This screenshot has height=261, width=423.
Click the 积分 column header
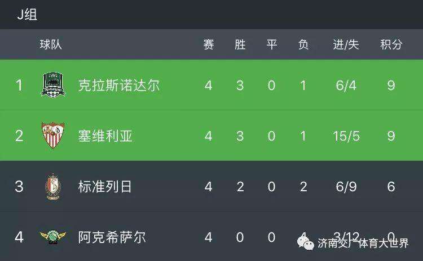point(391,44)
